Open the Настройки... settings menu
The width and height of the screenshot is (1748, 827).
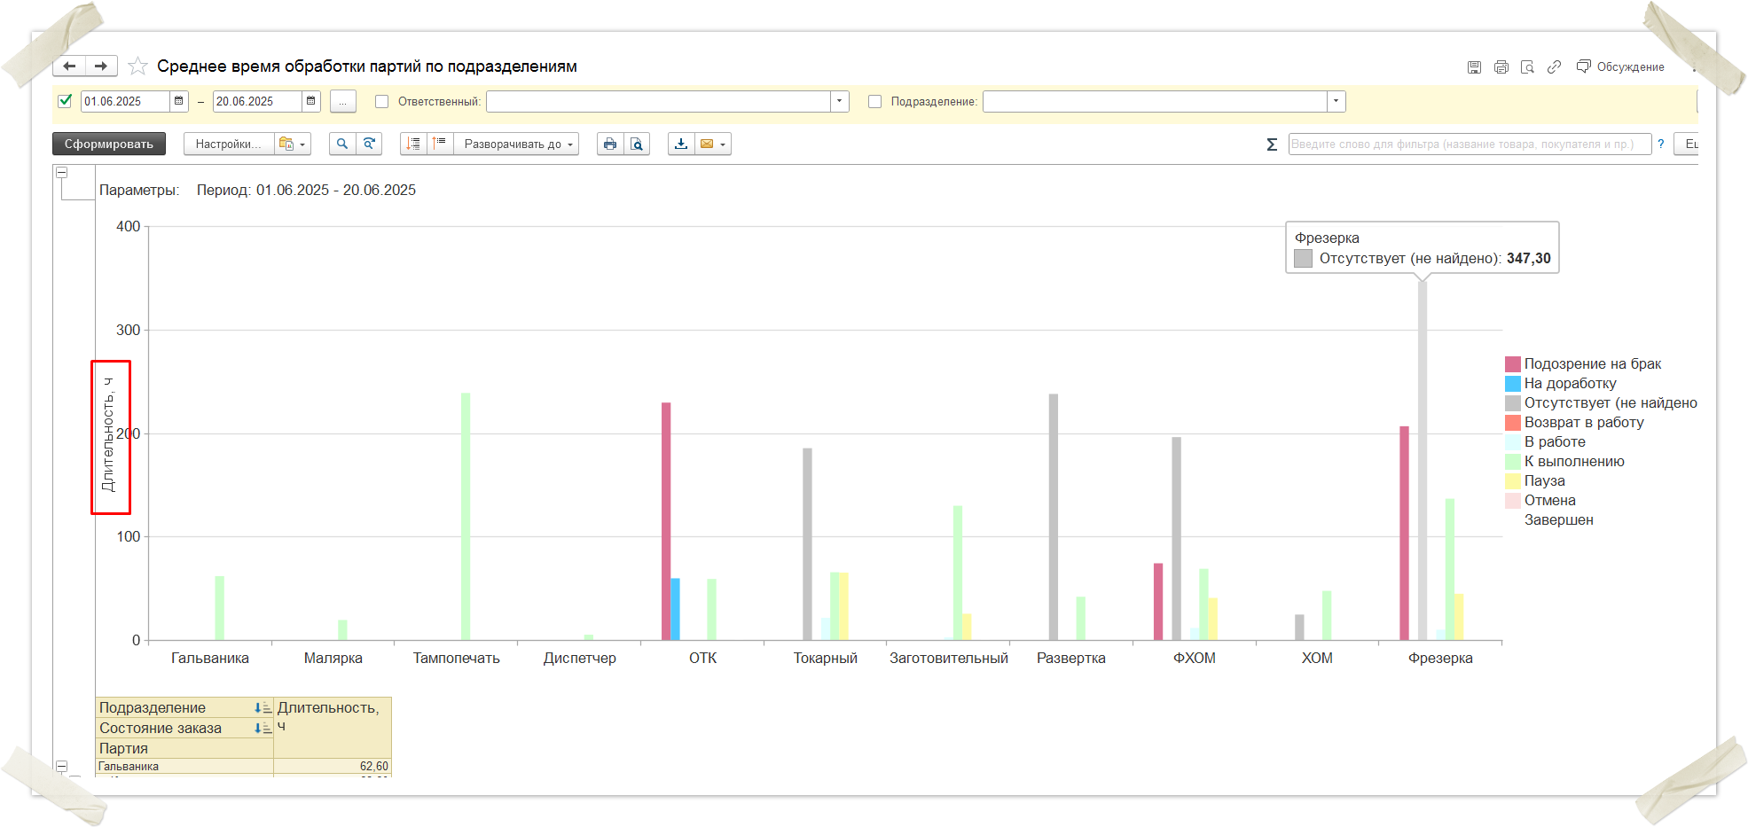pyautogui.click(x=228, y=144)
